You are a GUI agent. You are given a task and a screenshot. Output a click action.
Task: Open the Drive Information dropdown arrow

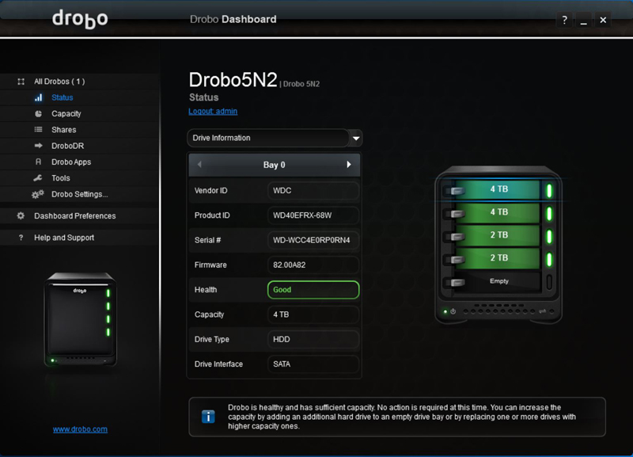tap(356, 138)
